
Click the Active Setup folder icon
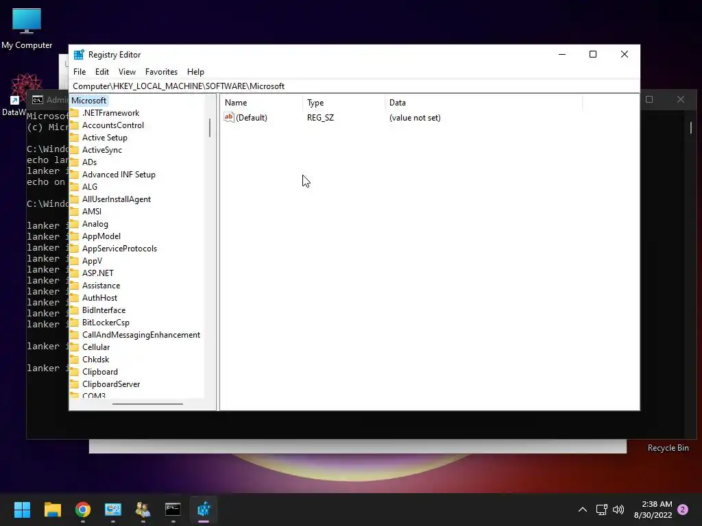pyautogui.click(x=74, y=137)
